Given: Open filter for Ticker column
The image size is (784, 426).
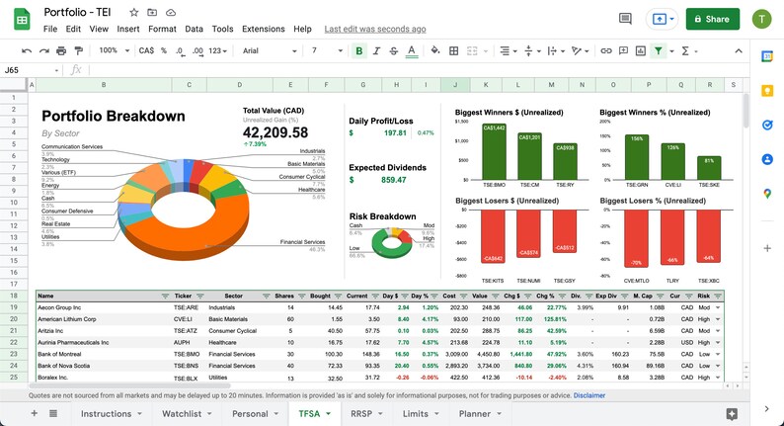Looking at the screenshot, I should coord(200,297).
